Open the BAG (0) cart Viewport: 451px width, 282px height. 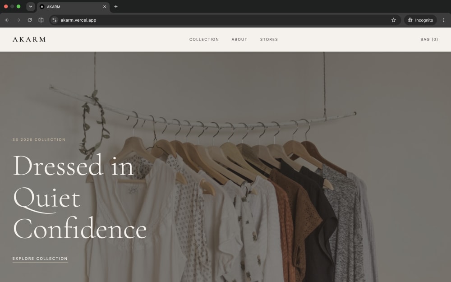[x=429, y=39]
